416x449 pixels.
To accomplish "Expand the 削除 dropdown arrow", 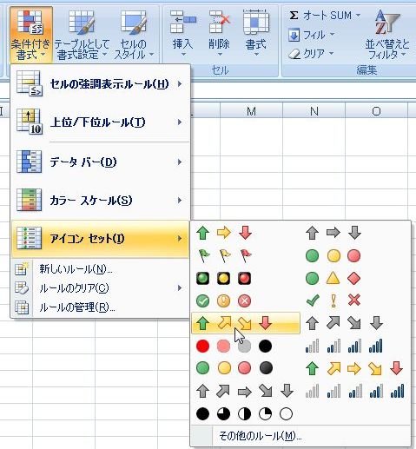I will pyautogui.click(x=220, y=55).
